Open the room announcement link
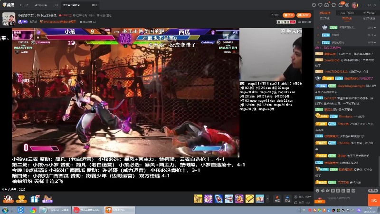The height and width of the screenshot is (214, 380). pos(305,22)
